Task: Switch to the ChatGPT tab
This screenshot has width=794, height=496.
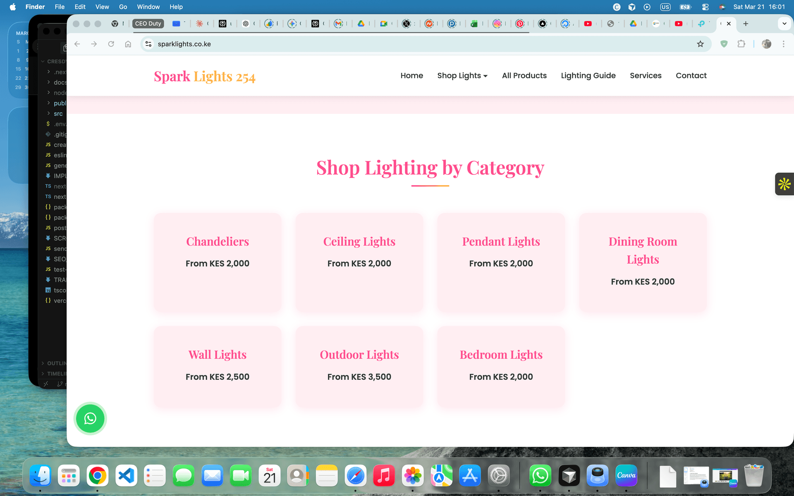Action: pyautogui.click(x=246, y=24)
